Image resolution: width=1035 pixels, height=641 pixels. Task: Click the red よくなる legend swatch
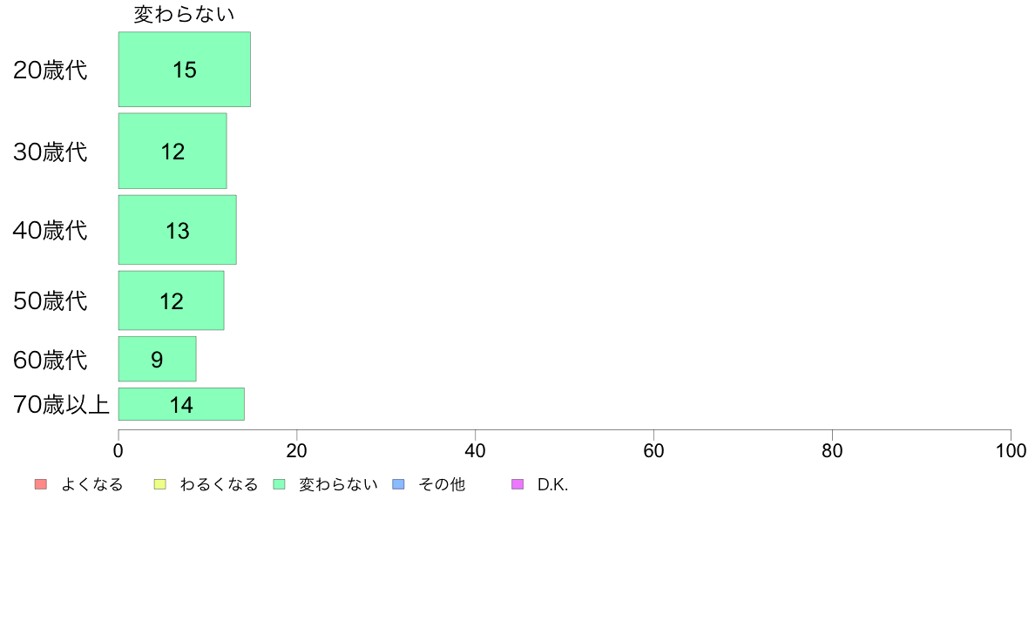[x=40, y=484]
